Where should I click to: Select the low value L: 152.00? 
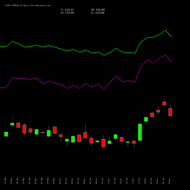coord(98,13)
